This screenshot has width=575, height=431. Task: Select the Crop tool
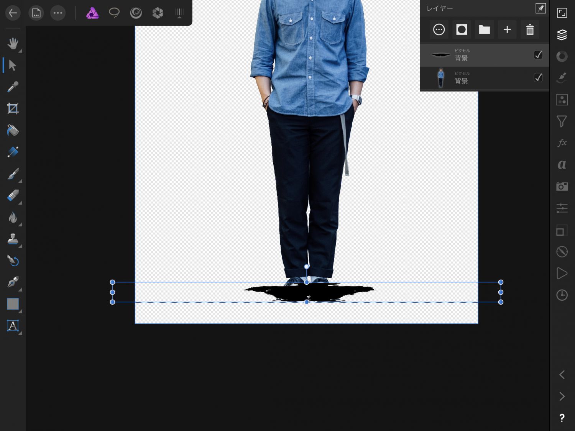tap(13, 109)
